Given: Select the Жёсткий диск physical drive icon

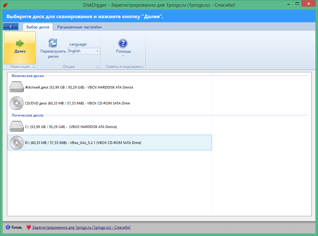Looking at the screenshot, I should (x=17, y=87).
